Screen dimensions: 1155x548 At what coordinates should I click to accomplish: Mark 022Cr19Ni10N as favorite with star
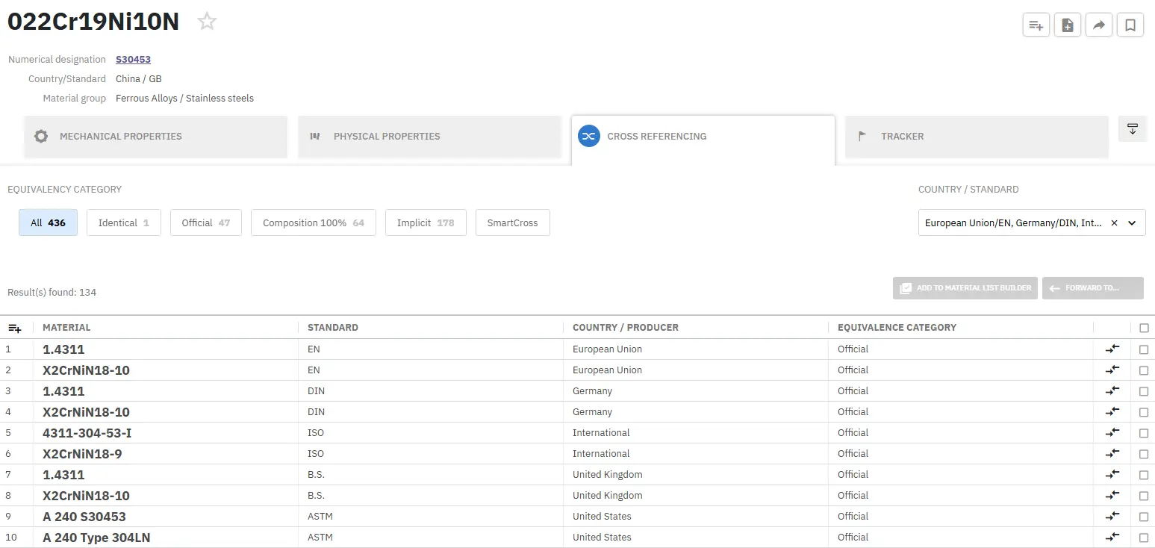[207, 22]
